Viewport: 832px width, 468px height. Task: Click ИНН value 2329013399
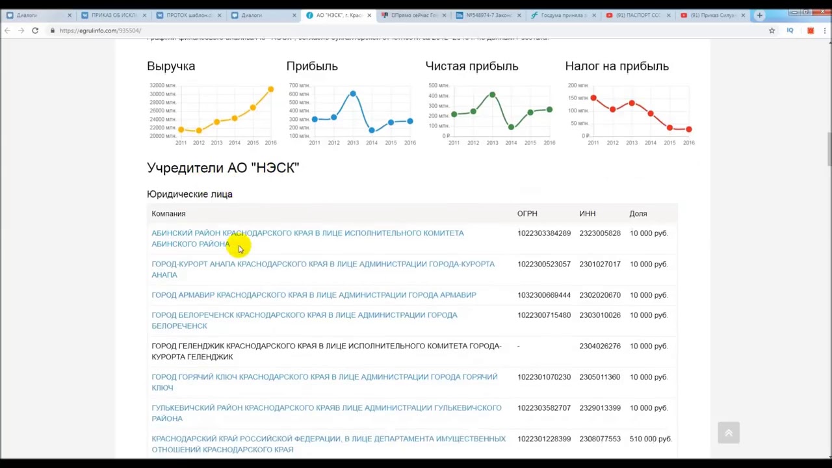[x=600, y=408]
